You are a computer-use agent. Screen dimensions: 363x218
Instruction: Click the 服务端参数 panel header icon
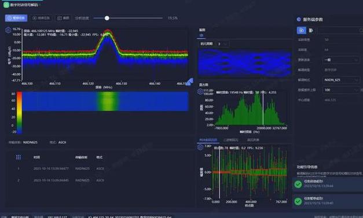[x=298, y=20]
